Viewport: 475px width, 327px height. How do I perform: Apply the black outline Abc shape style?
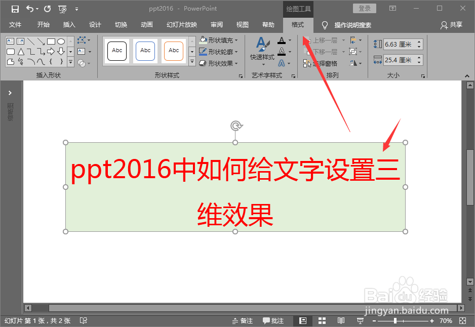[x=117, y=51]
